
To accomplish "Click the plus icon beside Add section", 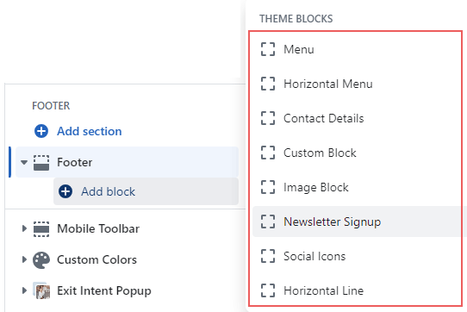I will click(x=41, y=131).
